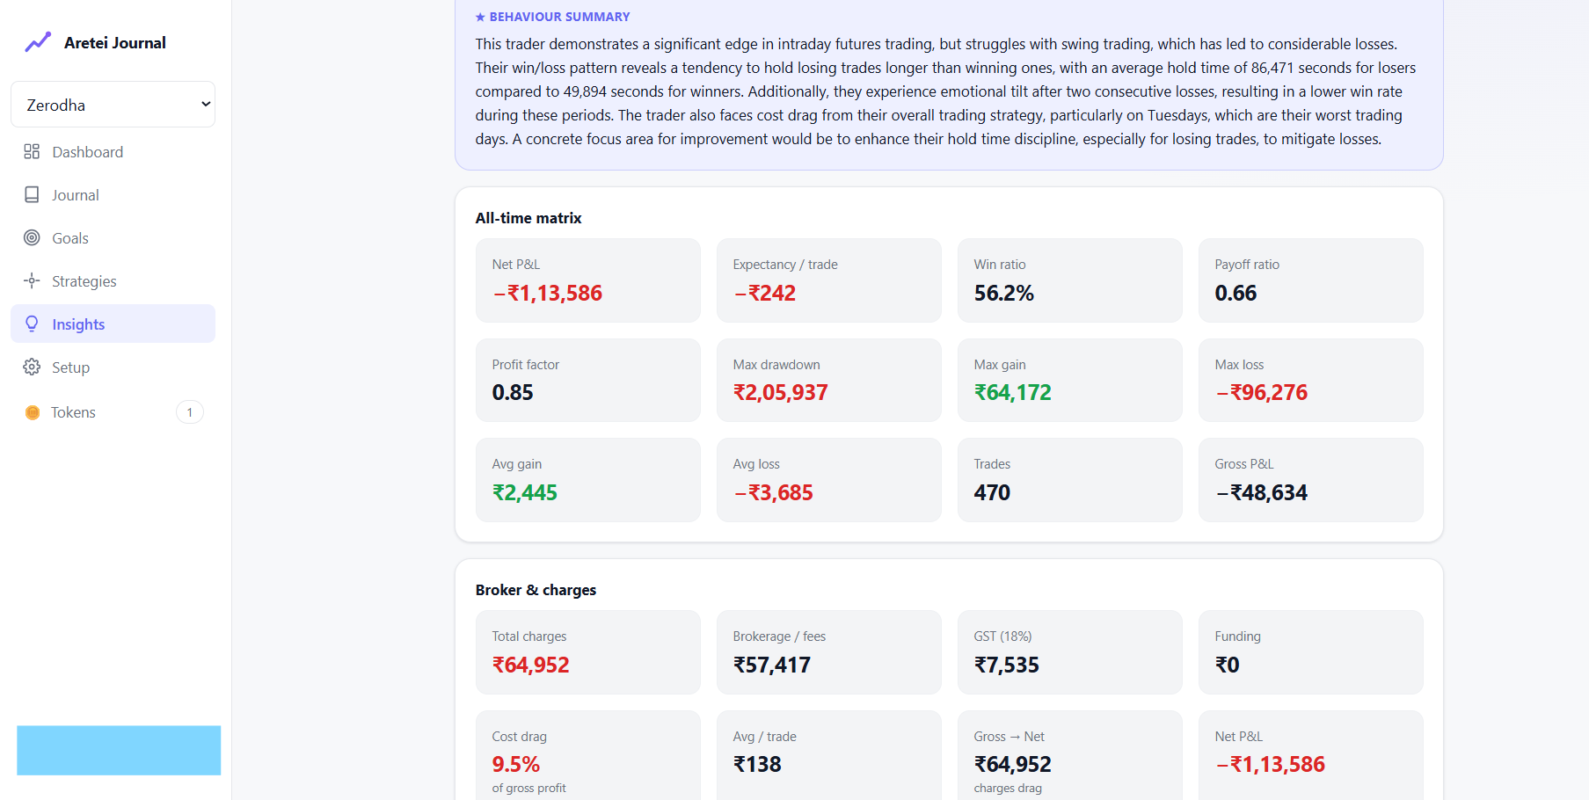This screenshot has height=800, width=1589.
Task: Click the Insights lightbulb icon
Action: [x=32, y=324]
